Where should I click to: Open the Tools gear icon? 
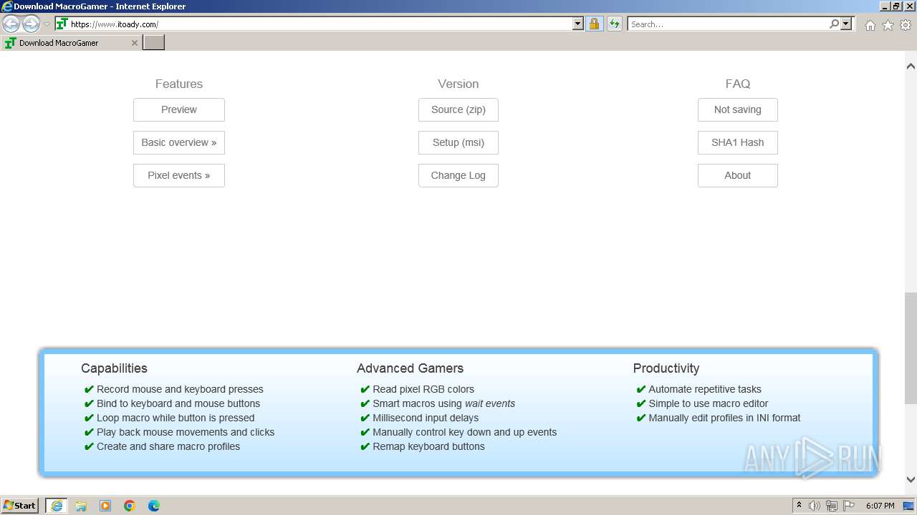906,25
